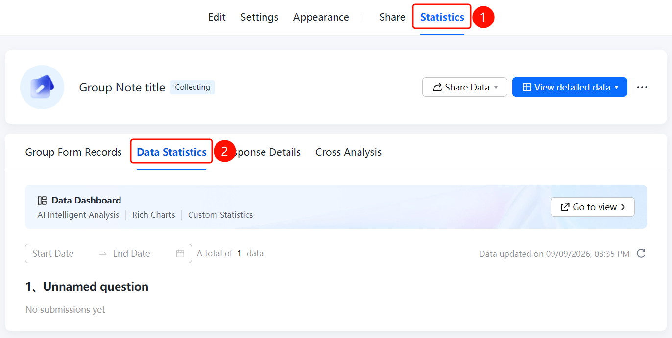Click the Rich Charts label
The image size is (672, 338).
click(x=154, y=215)
